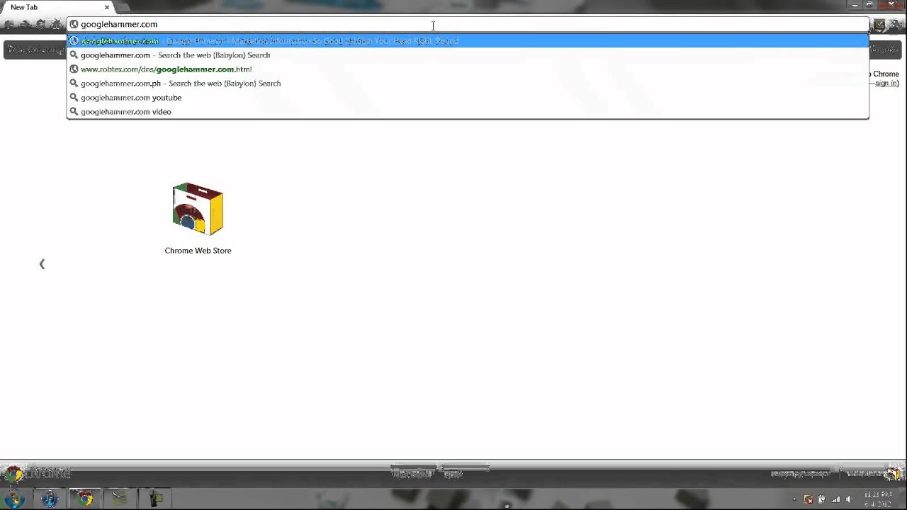Open the Windows Start orb
Viewport: 907px width, 510px height.
[x=13, y=499]
